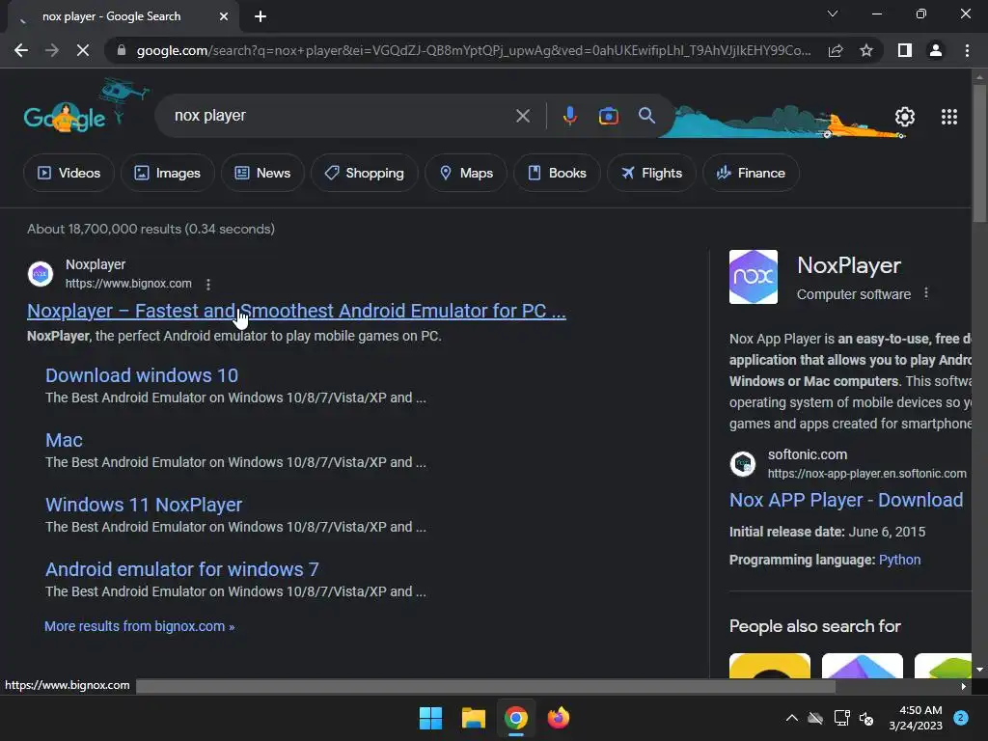This screenshot has height=741, width=988.
Task: Open more options for the bignox.com result
Action: coord(208,285)
